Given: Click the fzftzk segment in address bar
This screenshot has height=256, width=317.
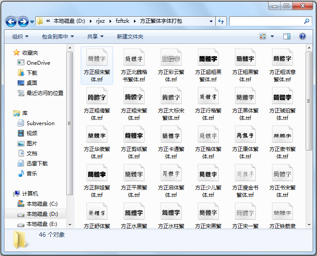Looking at the screenshot, I should 122,21.
